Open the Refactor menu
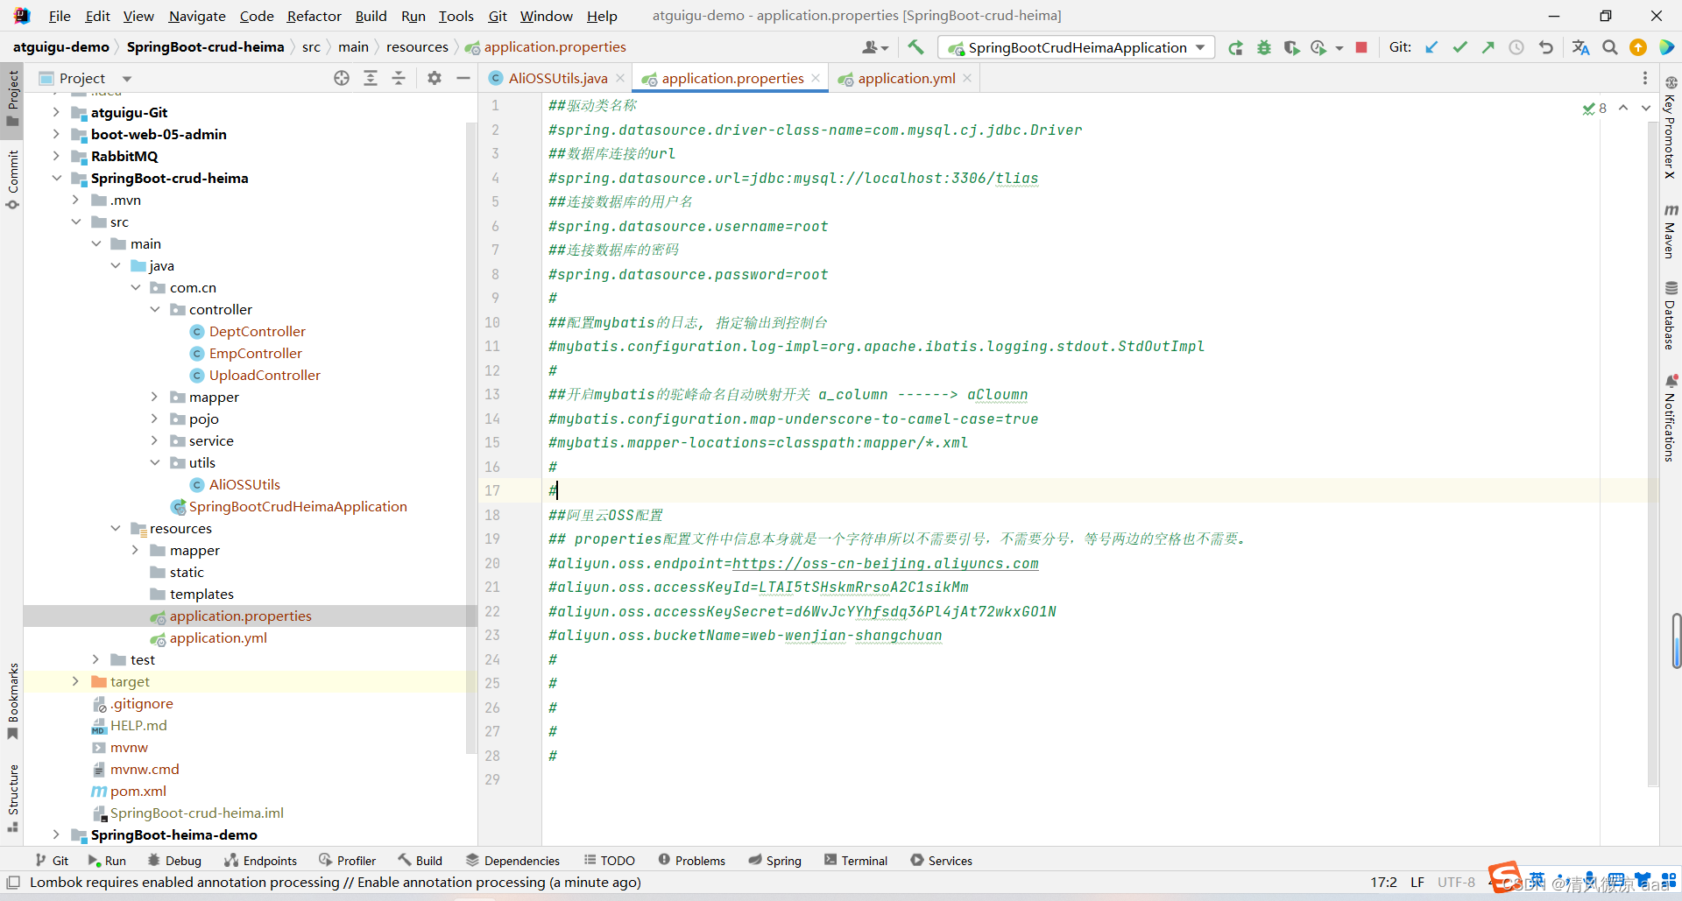This screenshot has height=901, width=1682. (x=314, y=16)
